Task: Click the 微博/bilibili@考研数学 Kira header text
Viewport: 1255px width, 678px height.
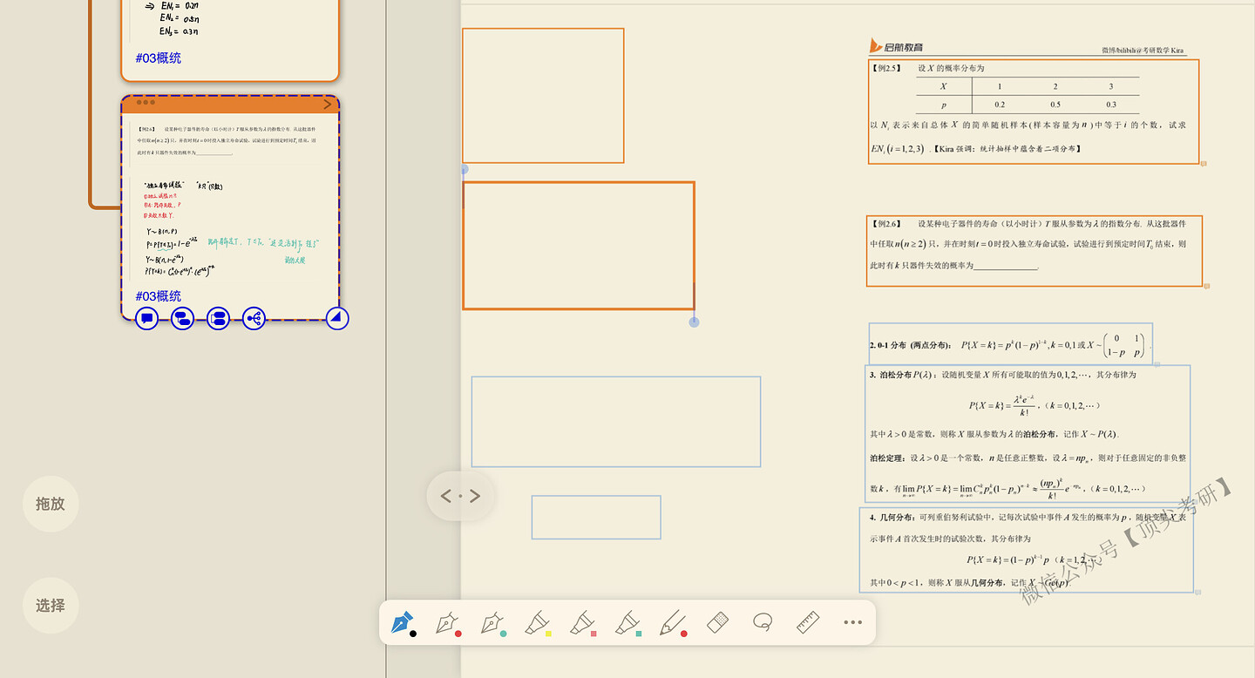Action: pos(1143,51)
